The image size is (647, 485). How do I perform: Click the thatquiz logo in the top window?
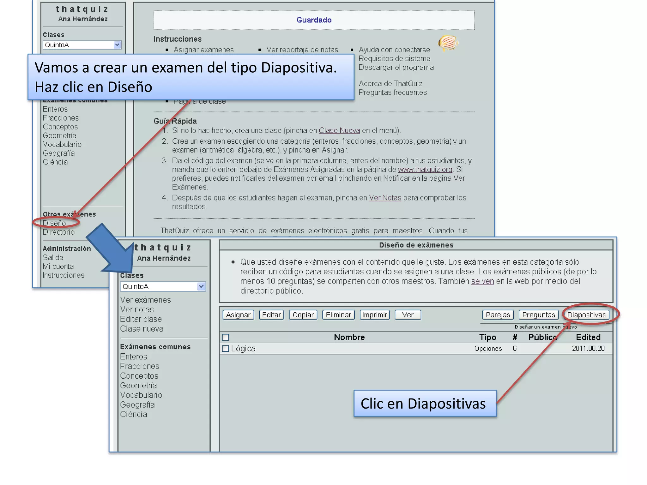82,9
